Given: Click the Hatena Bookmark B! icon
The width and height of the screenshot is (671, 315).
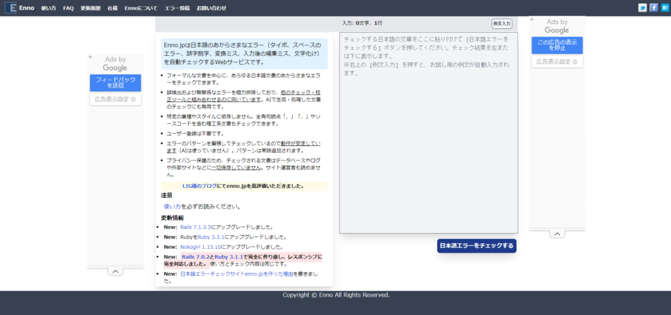Looking at the screenshot, I should pos(664,8).
